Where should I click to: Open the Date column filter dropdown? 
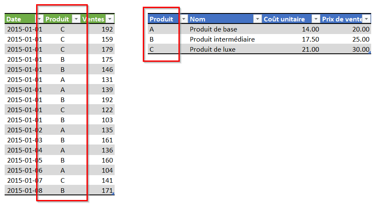coord(39,19)
